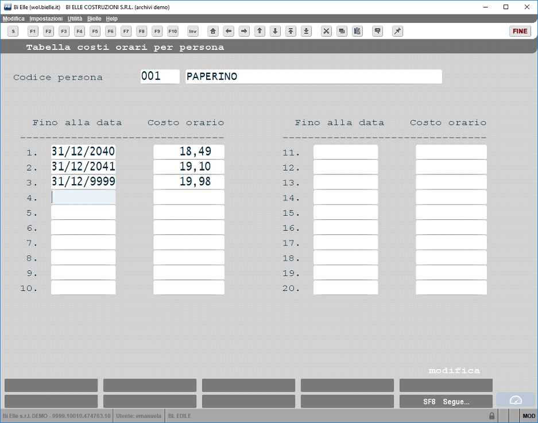This screenshot has width=538, height=423.
Task: Select the date field 31/12/2040
Action: pyautogui.click(x=83, y=152)
